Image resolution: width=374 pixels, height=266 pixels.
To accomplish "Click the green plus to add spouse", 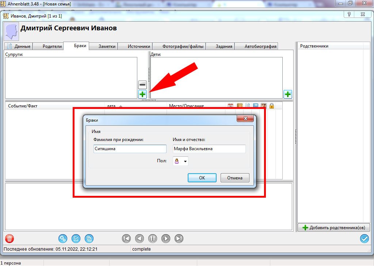I will (142, 94).
